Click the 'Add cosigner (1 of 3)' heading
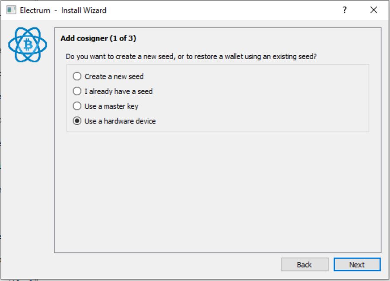Viewport: 390px width, 281px height. 98,38
